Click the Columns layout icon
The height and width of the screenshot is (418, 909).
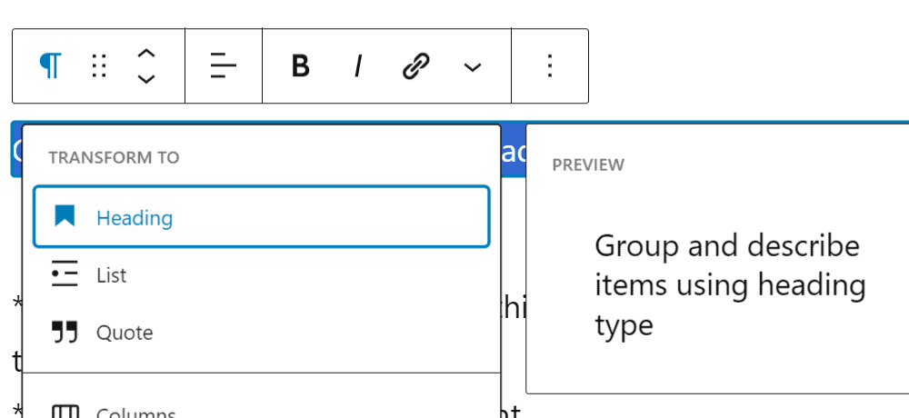click(65, 412)
